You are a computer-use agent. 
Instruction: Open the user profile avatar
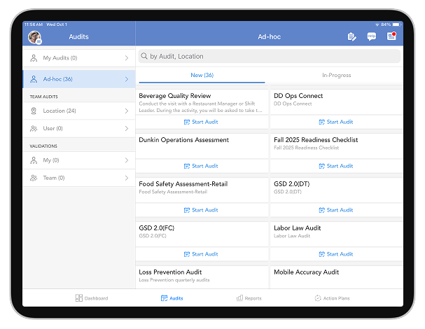(34, 37)
